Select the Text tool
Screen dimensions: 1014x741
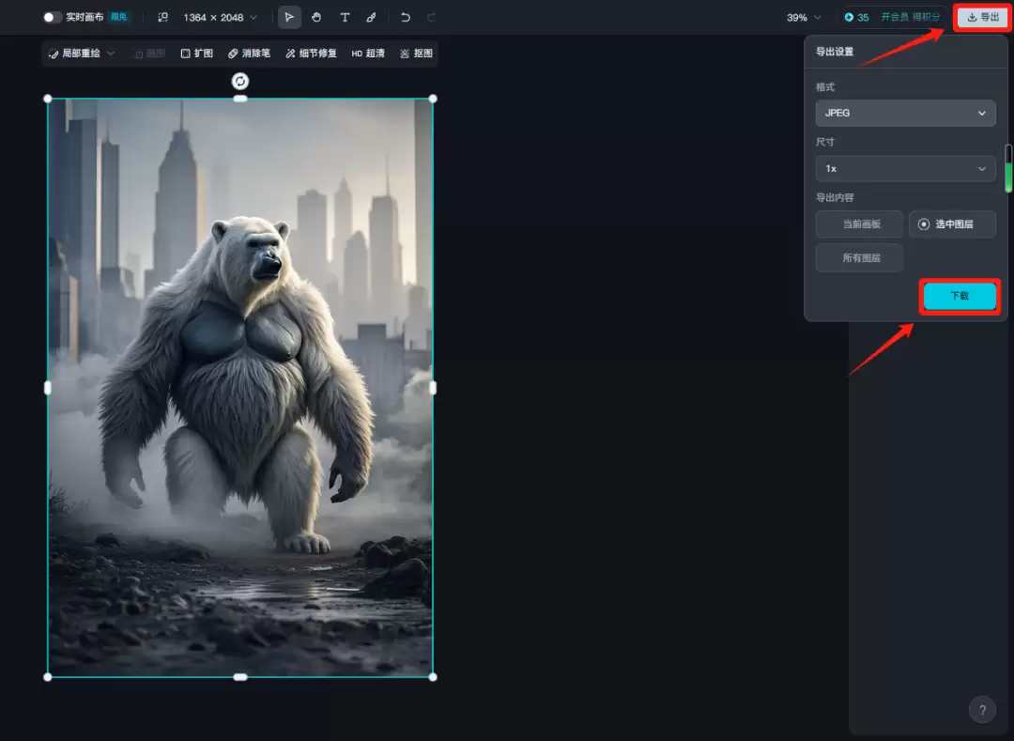click(345, 18)
